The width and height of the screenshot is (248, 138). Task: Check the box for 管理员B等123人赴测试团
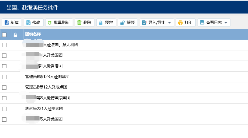[x=4, y=77]
